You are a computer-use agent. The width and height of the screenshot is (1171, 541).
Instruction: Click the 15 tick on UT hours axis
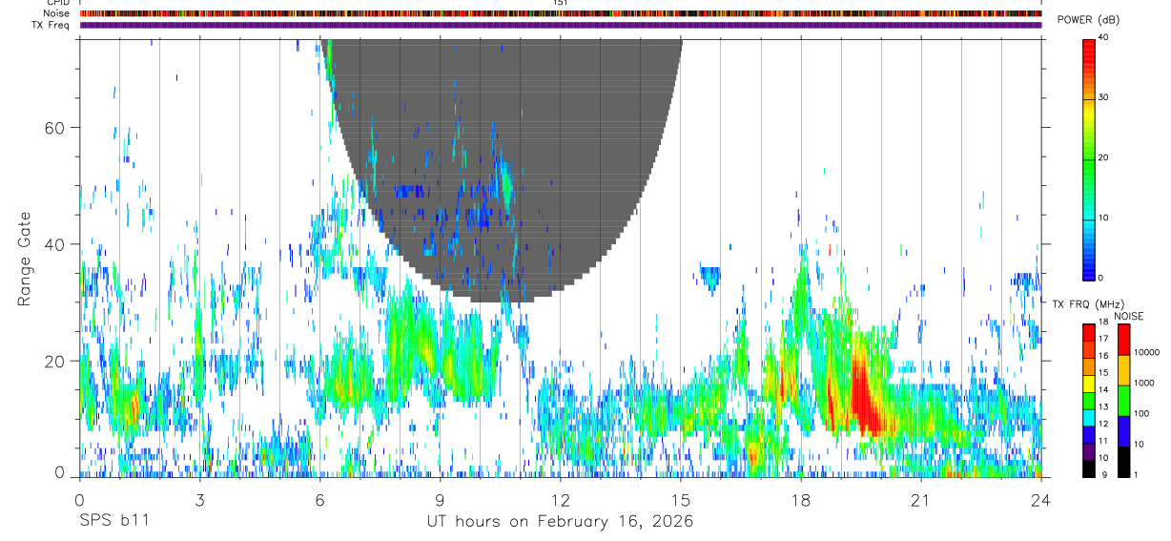point(681,499)
